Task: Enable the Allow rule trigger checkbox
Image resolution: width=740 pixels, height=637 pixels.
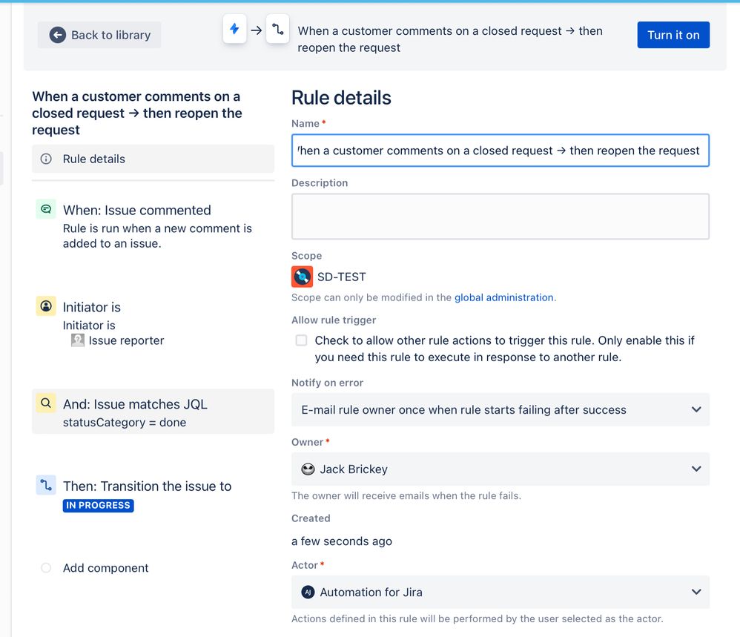Action: (301, 340)
